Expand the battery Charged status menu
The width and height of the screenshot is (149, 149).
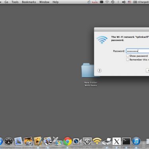[141, 2]
